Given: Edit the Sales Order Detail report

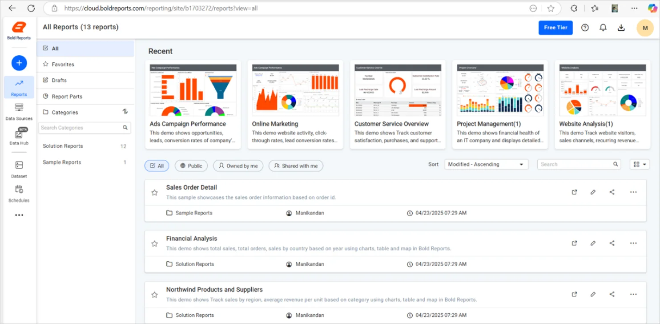Looking at the screenshot, I should 593,192.
